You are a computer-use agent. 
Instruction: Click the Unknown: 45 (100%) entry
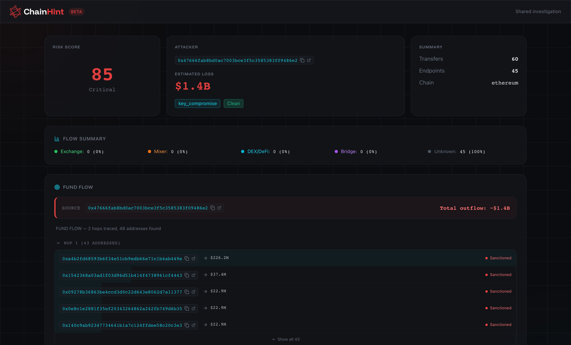[x=456, y=152]
